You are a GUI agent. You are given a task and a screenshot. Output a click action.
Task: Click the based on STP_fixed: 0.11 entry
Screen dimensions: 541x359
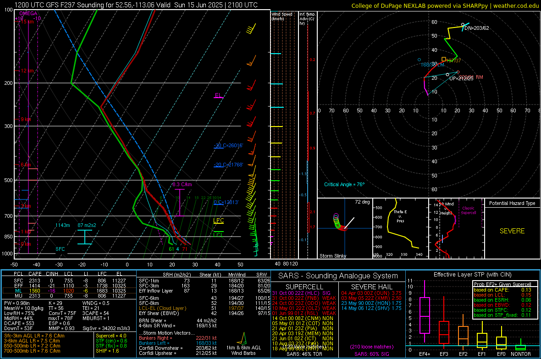pyautogui.click(x=502, y=315)
